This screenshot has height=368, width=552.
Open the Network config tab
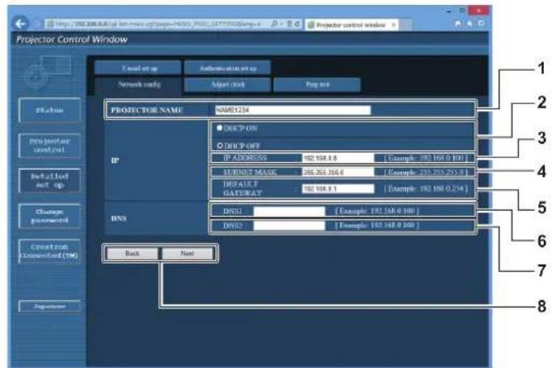tap(138, 85)
